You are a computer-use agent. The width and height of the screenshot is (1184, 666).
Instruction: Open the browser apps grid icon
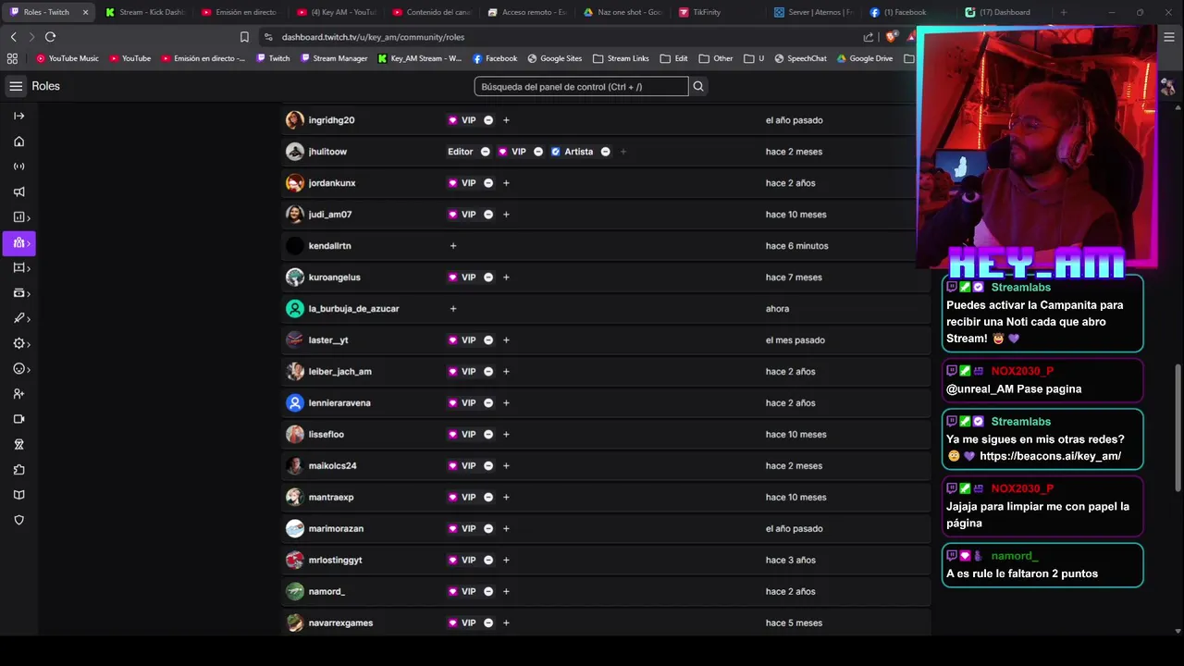coord(12,58)
